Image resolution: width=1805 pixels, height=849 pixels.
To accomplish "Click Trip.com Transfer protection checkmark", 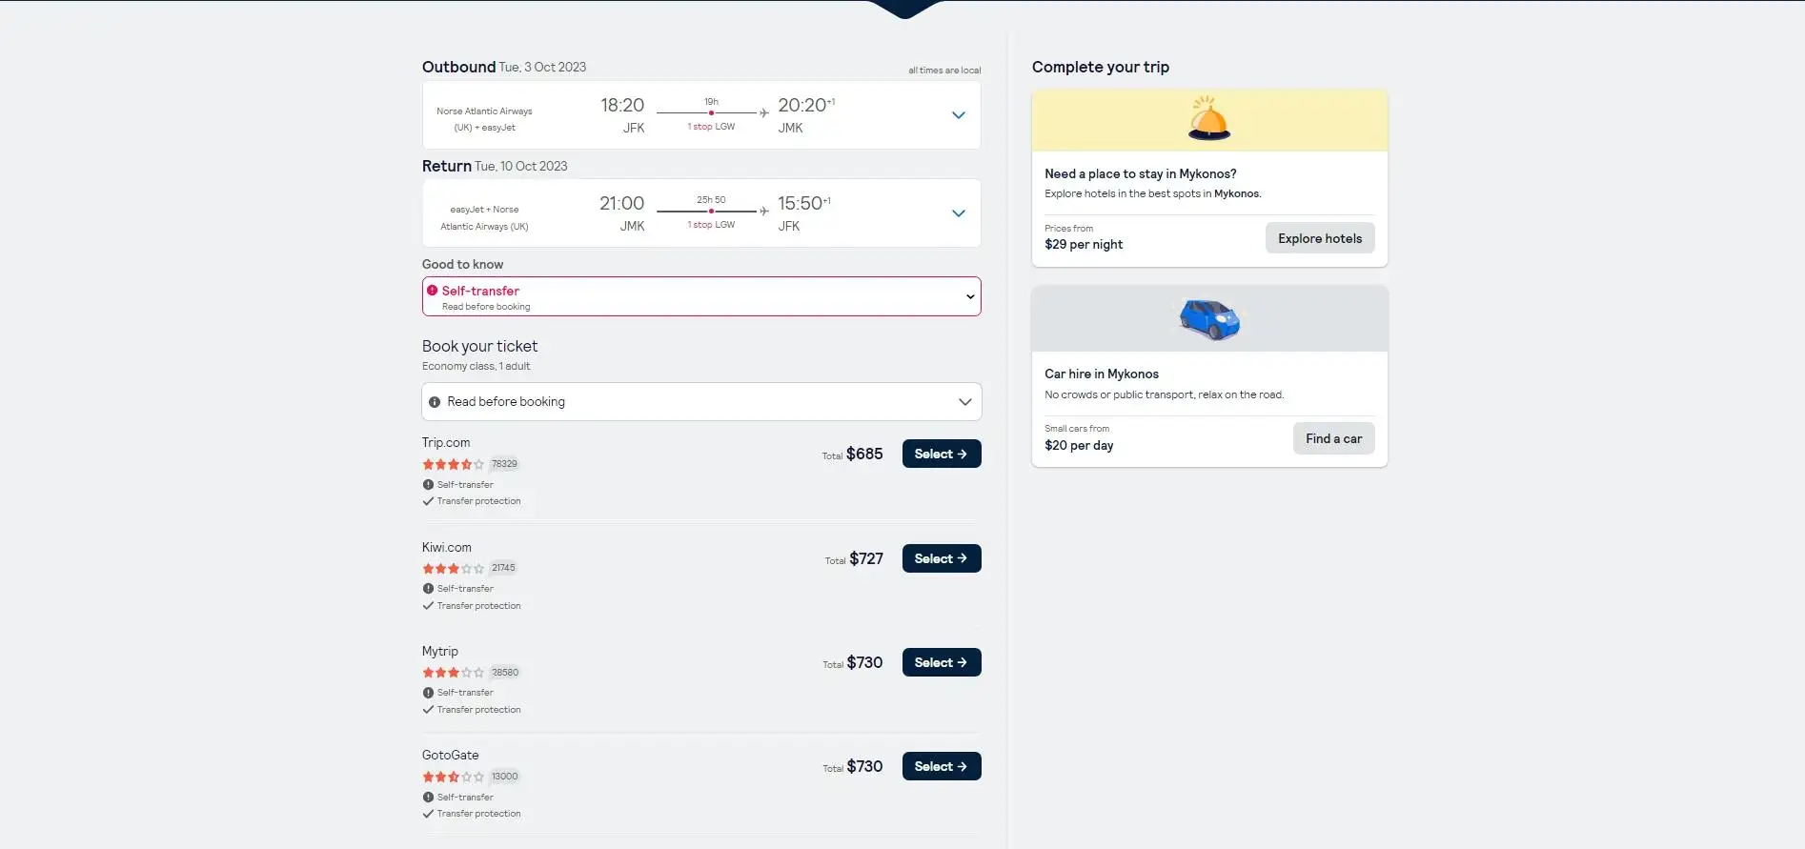I will pyautogui.click(x=428, y=501).
